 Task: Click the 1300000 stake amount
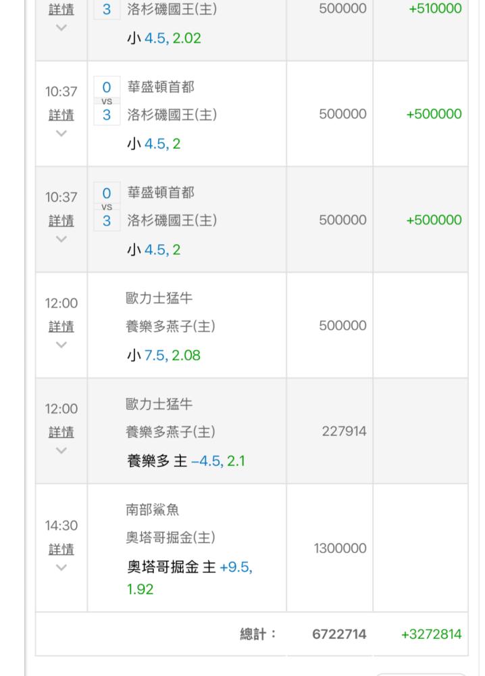tap(340, 549)
